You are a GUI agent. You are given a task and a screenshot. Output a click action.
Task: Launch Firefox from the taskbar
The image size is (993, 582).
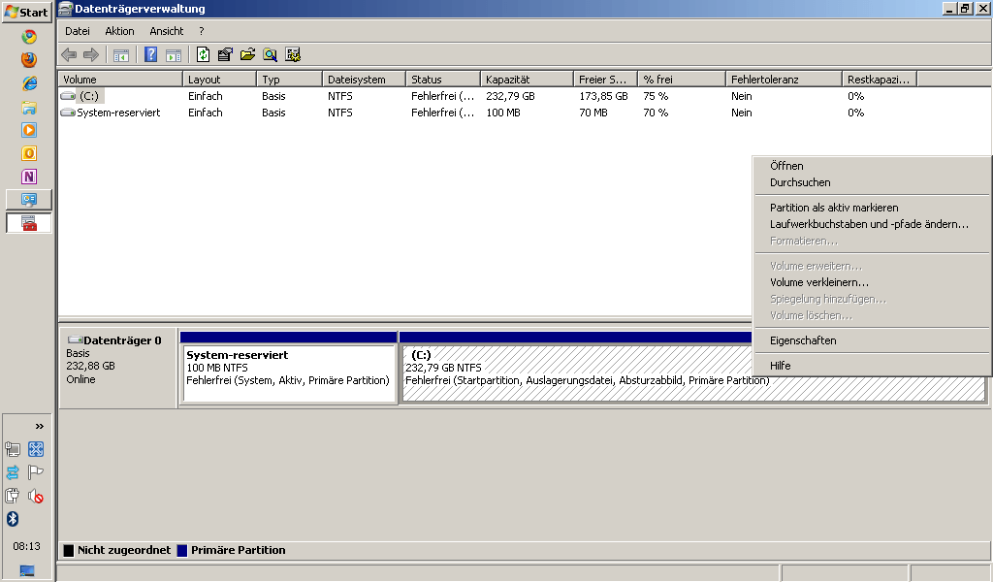point(29,59)
